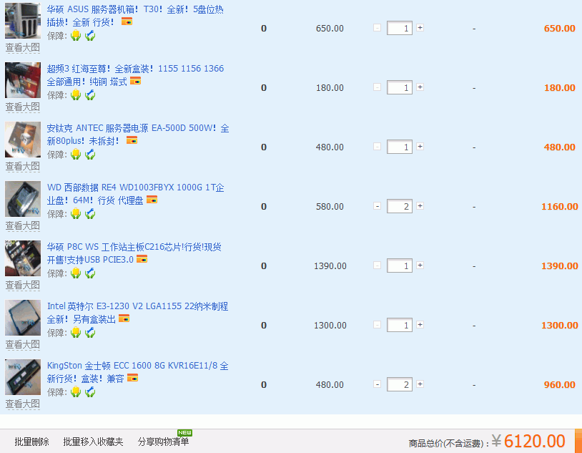
Task: Click quantity field for WD RE4 drive
Action: coord(400,206)
